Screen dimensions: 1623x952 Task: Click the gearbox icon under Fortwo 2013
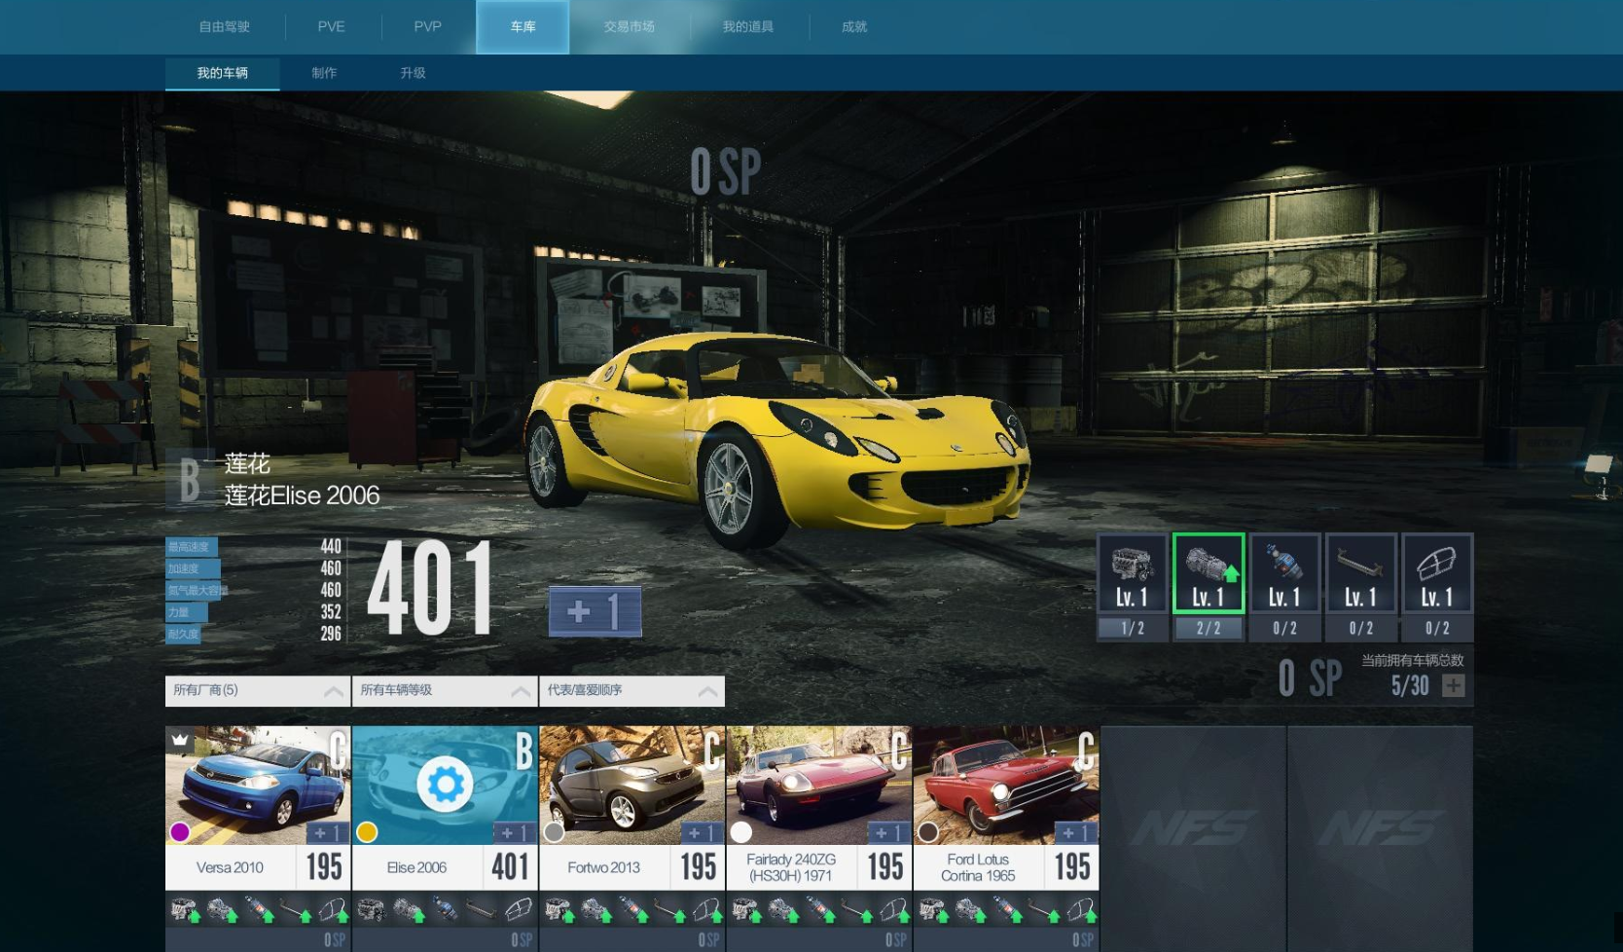[596, 910]
